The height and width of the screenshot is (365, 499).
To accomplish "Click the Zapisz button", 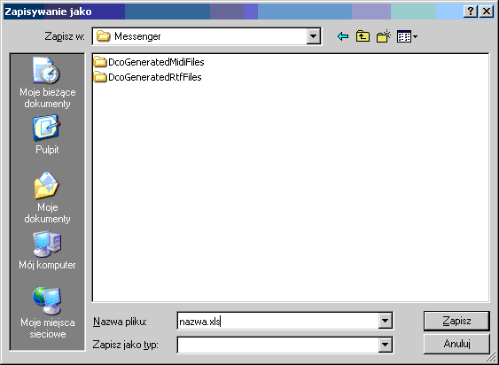I will (456, 321).
